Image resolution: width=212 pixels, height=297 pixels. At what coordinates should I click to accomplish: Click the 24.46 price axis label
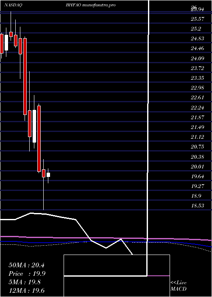198,48
